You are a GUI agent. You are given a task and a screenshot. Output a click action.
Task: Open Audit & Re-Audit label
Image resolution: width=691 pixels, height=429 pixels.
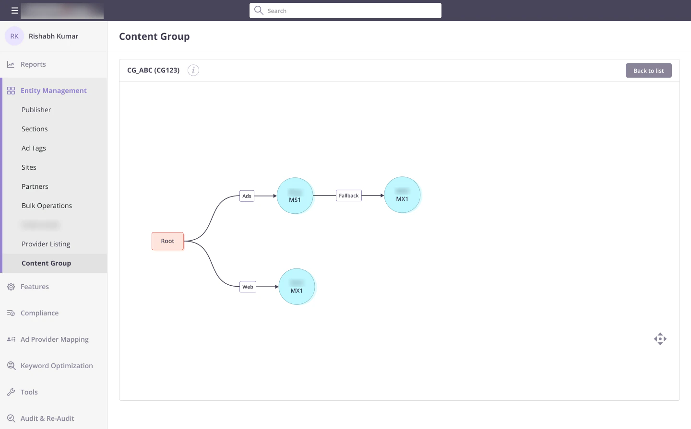pos(47,418)
